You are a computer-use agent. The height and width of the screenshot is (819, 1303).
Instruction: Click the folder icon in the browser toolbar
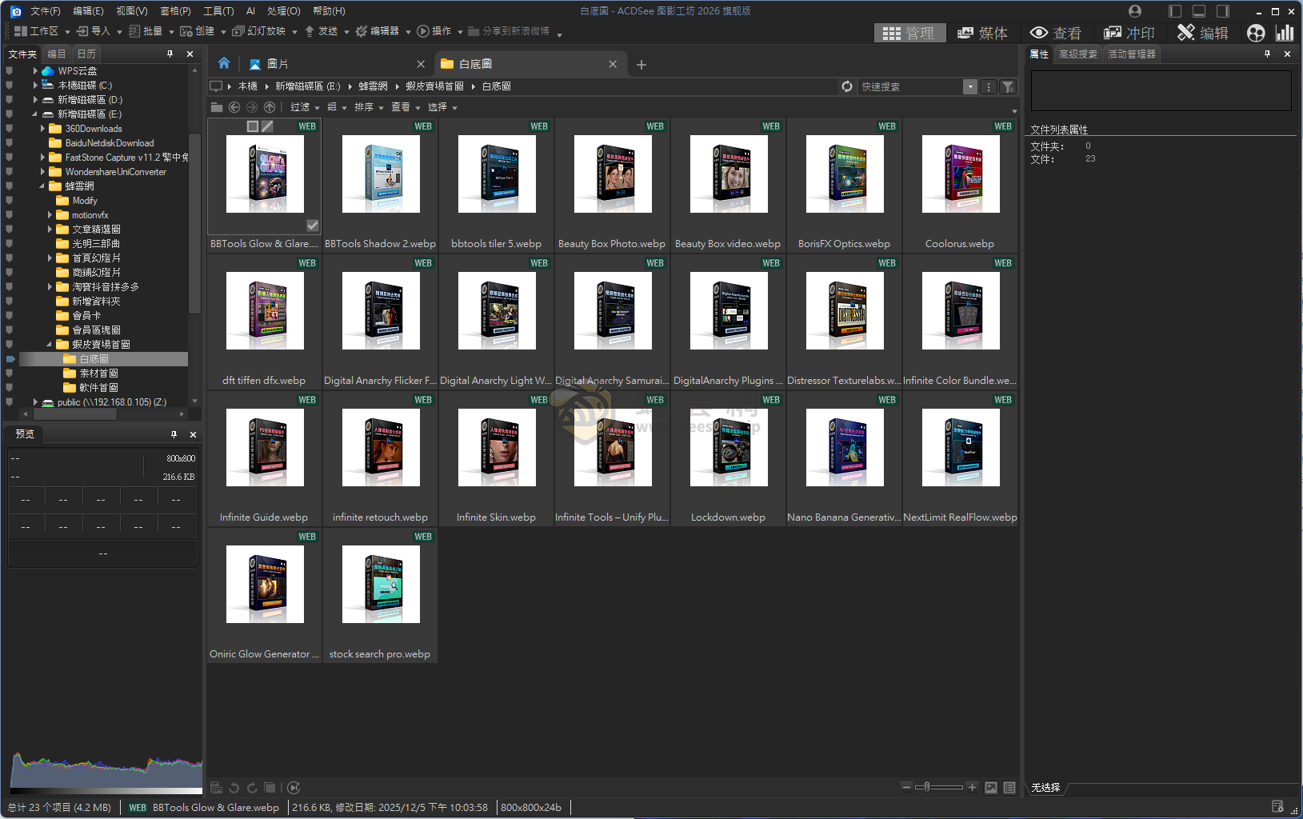[x=217, y=107]
